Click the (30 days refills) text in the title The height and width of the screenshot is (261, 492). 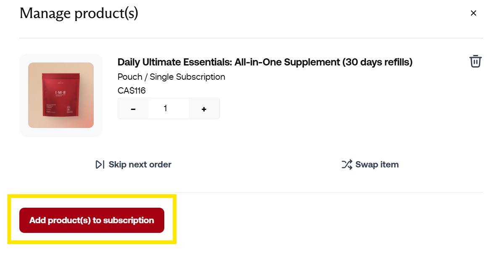377,62
